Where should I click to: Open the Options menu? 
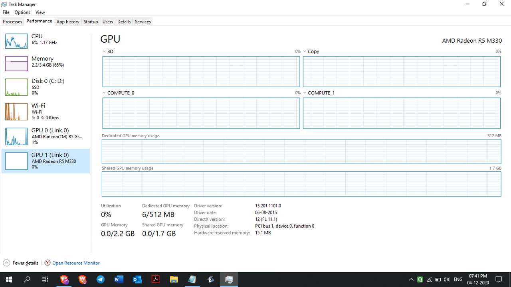click(x=22, y=12)
